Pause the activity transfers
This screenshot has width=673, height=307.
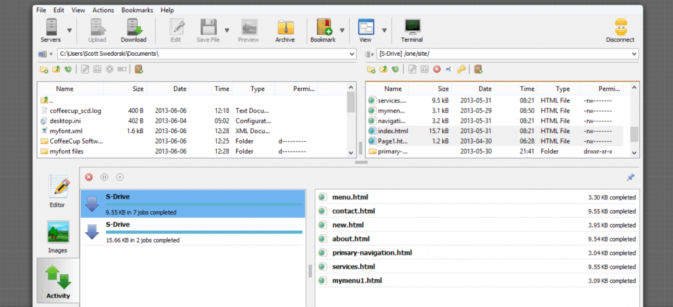click(x=104, y=176)
